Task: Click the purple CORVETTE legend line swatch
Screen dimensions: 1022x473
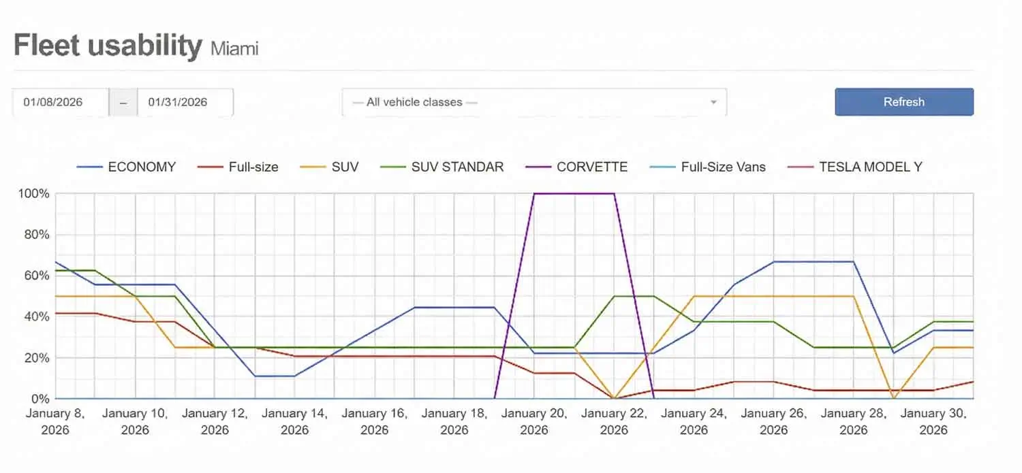Action: [538, 167]
